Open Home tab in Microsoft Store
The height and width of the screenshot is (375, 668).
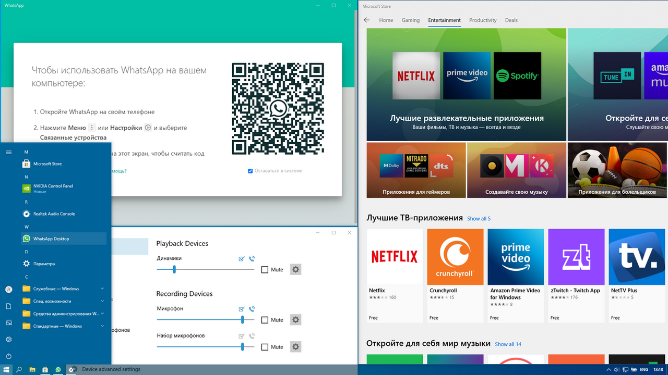pos(386,20)
